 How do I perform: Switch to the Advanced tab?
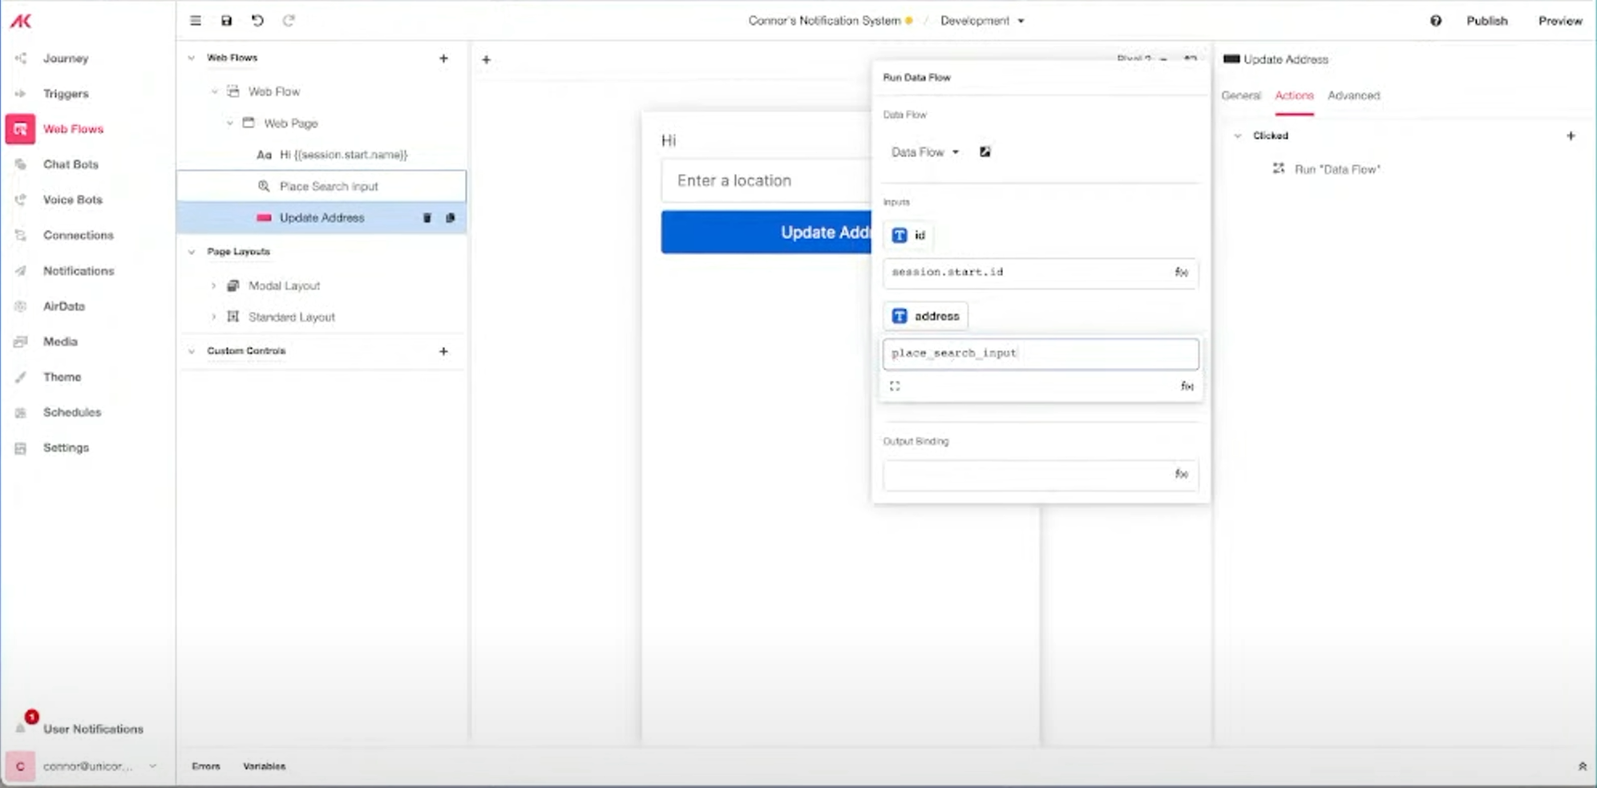pos(1353,95)
